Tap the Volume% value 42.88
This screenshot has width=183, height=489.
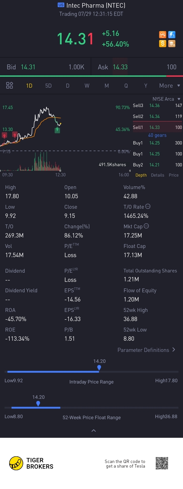[130, 196]
